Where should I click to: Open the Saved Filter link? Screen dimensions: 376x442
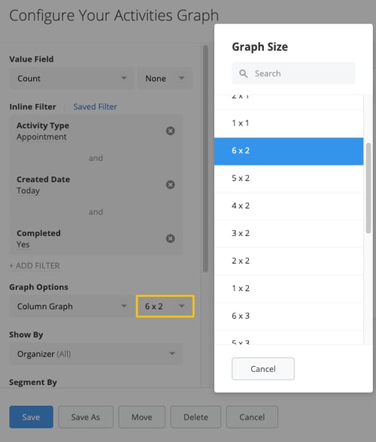click(95, 107)
